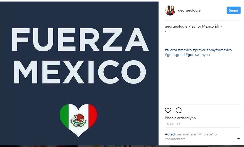244x147 pixels.
Task: Click the praying emoji in caption
Action: [x=217, y=26]
